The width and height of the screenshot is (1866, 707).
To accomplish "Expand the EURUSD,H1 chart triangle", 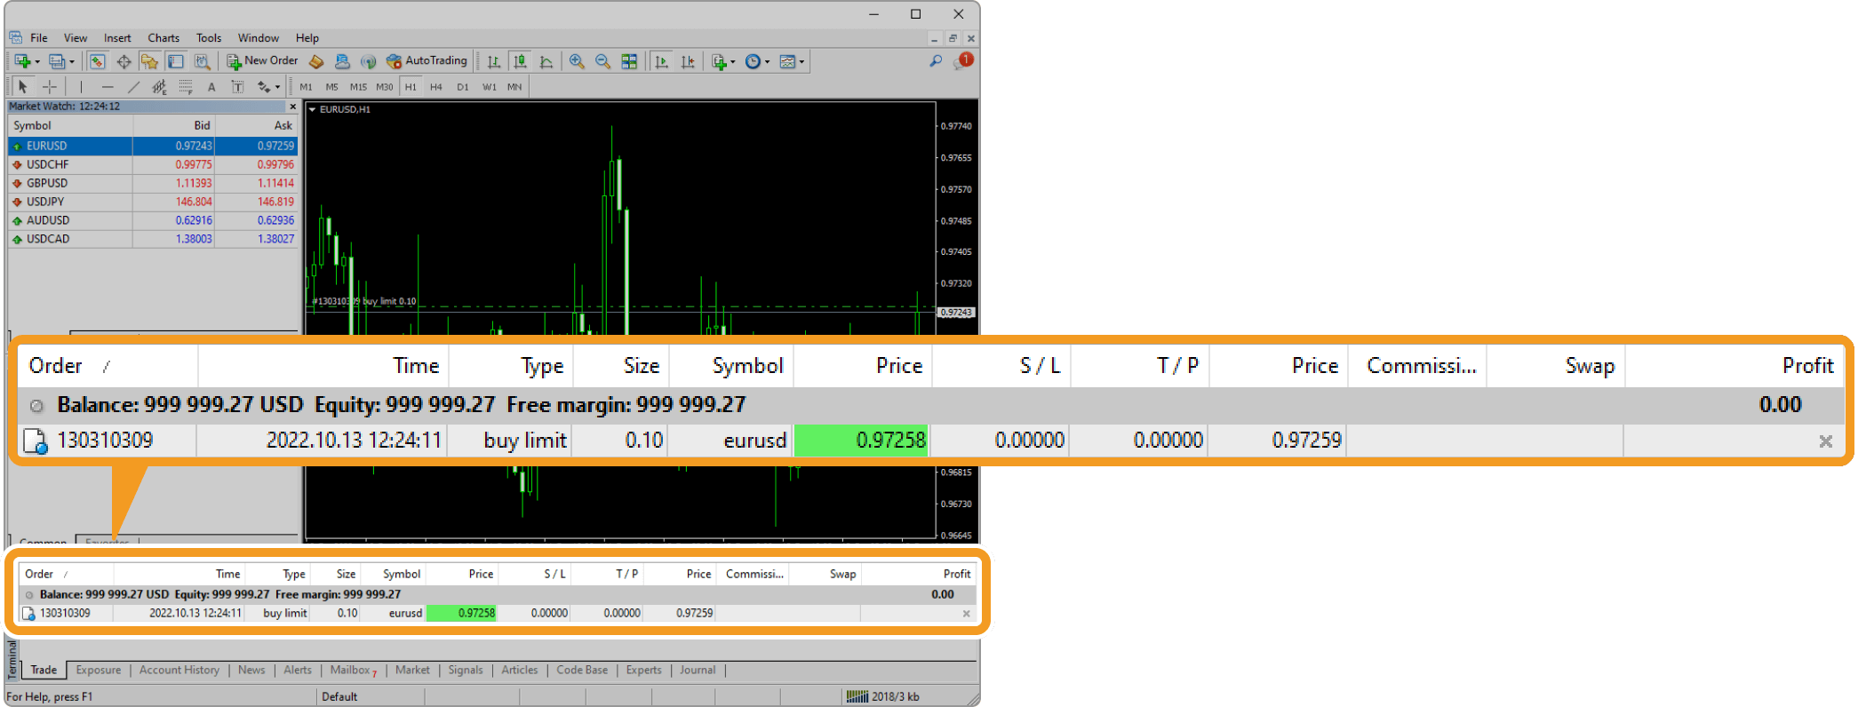I will [x=312, y=109].
